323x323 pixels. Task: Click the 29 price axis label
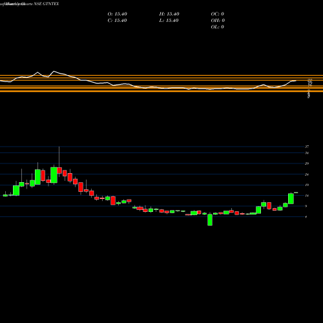pos(307,163)
